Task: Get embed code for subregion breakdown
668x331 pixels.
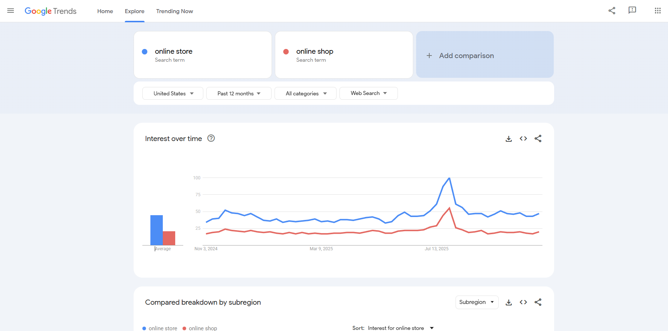Action: click(523, 302)
